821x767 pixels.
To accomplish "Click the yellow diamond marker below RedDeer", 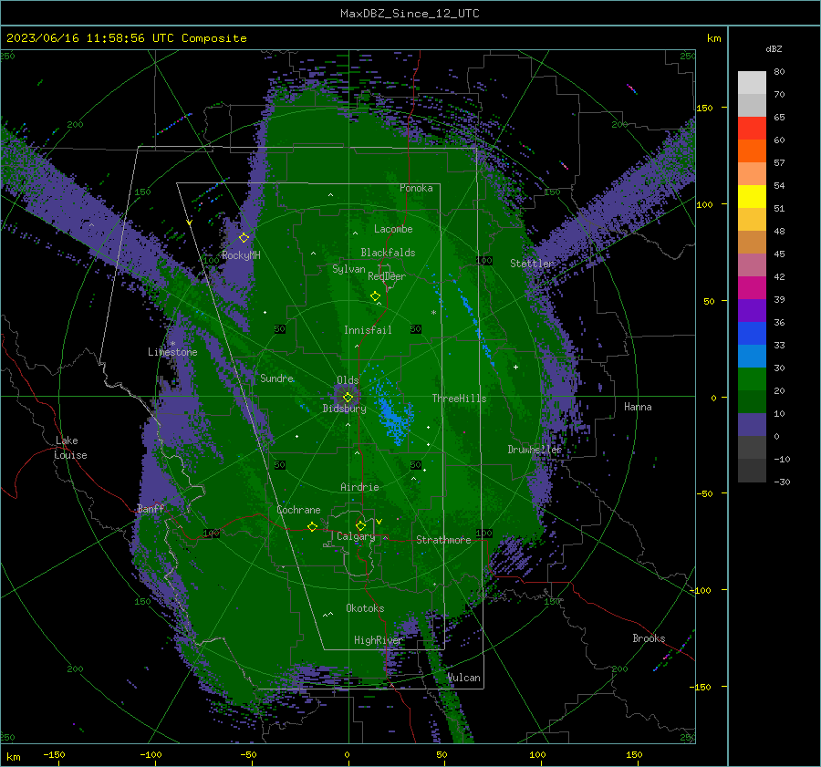I will coord(375,296).
